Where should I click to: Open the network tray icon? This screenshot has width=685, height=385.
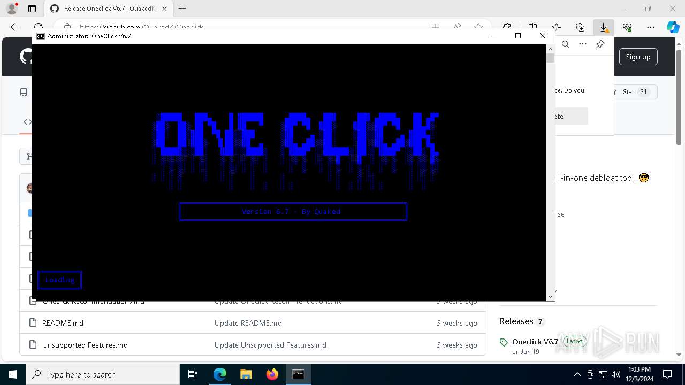click(603, 374)
